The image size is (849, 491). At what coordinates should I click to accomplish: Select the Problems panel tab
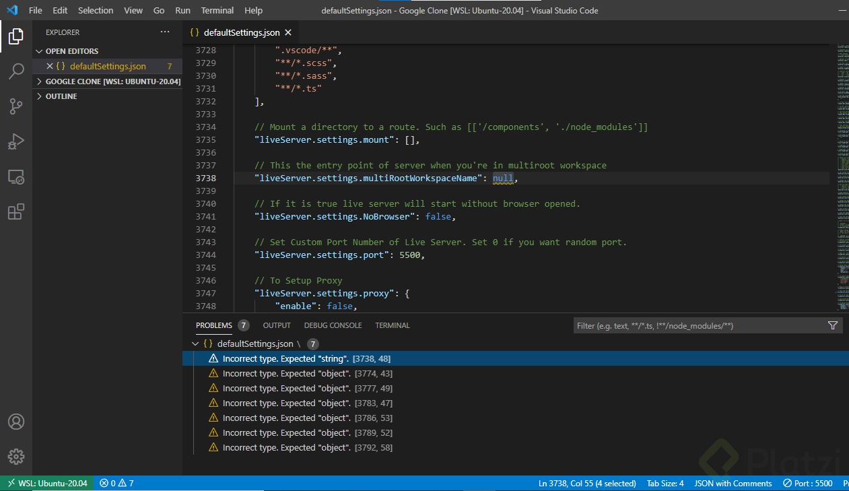(214, 325)
